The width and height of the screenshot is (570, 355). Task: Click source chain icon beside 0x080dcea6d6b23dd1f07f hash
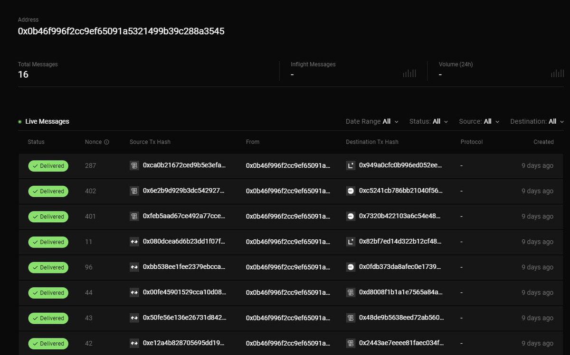pyautogui.click(x=134, y=242)
